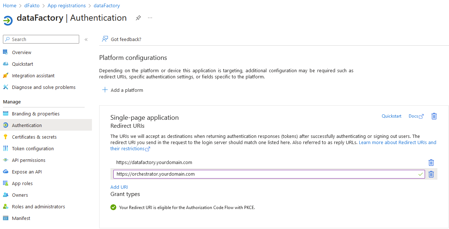Go to API permissions
Screen dimensions: 449x229
pyautogui.click(x=29, y=160)
